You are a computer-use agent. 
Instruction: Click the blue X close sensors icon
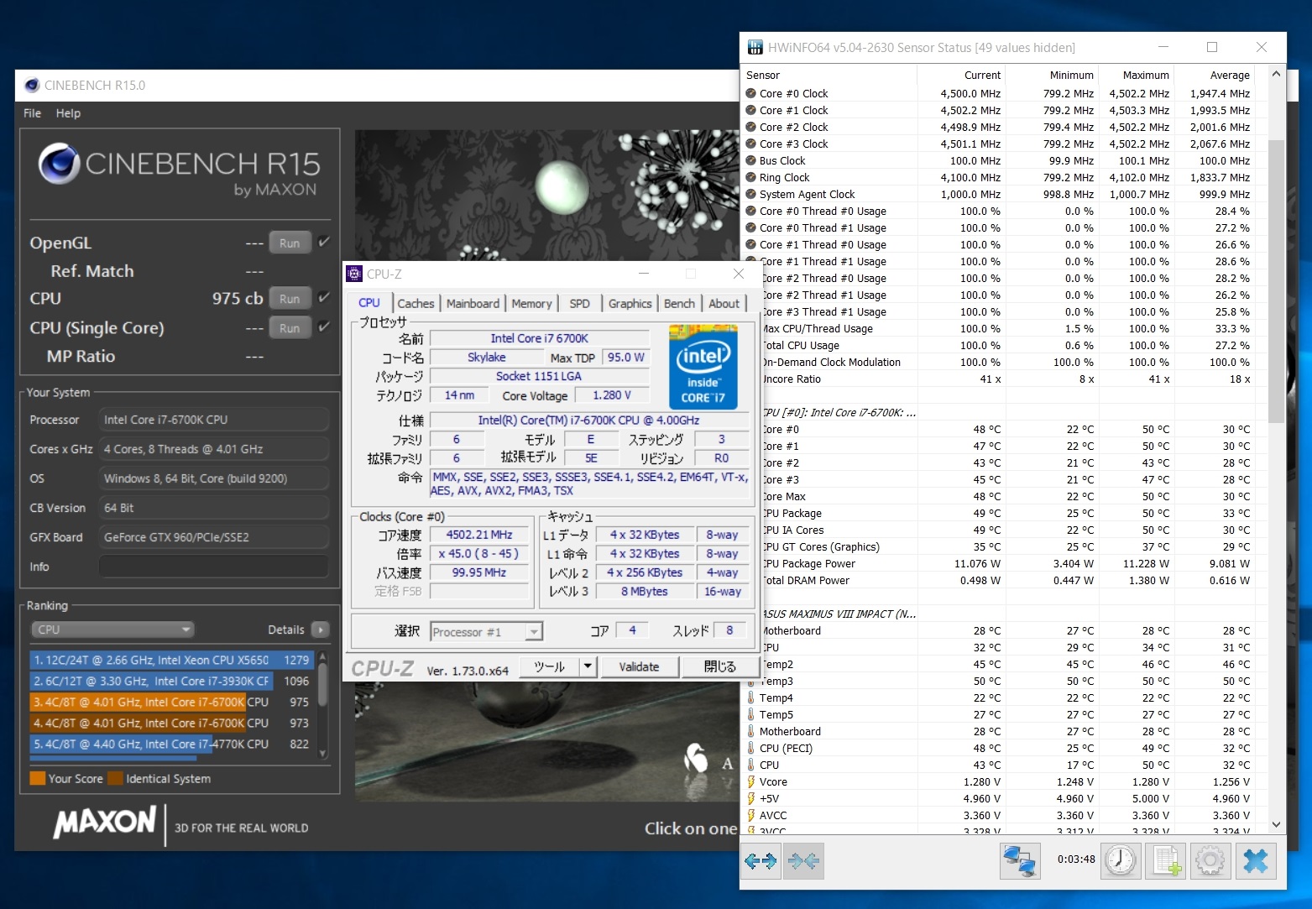(1256, 860)
